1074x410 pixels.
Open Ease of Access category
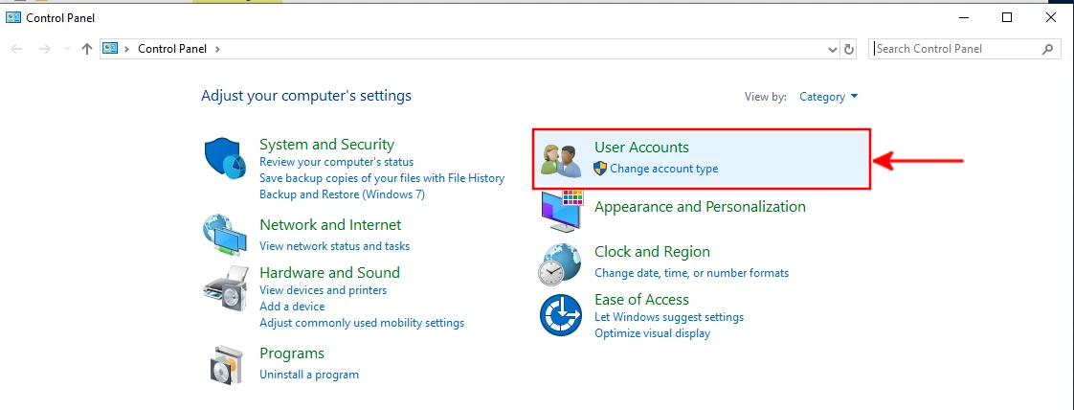click(x=641, y=300)
